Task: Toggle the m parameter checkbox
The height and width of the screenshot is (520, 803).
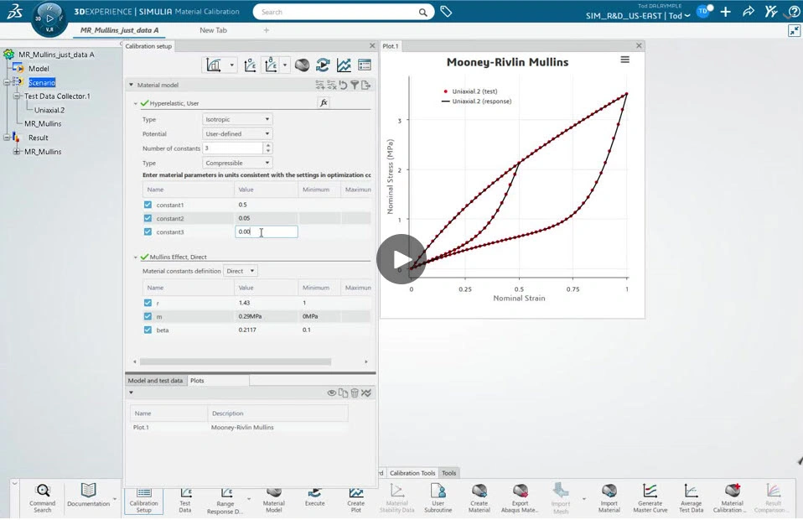Action: 148,316
